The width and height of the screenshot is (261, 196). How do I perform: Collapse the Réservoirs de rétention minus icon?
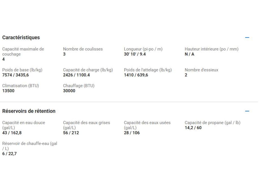[x=247, y=111]
